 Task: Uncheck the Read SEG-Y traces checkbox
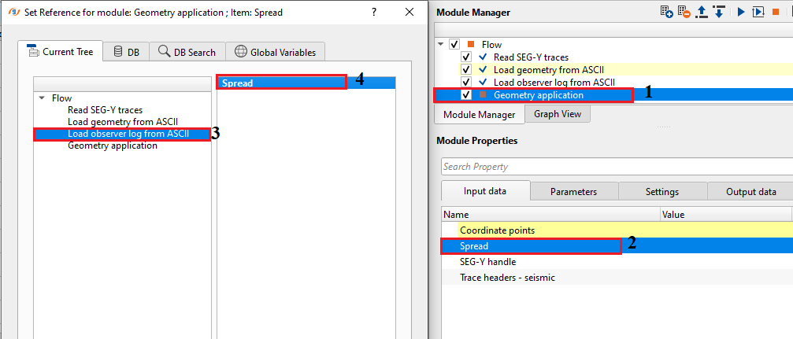tap(467, 57)
